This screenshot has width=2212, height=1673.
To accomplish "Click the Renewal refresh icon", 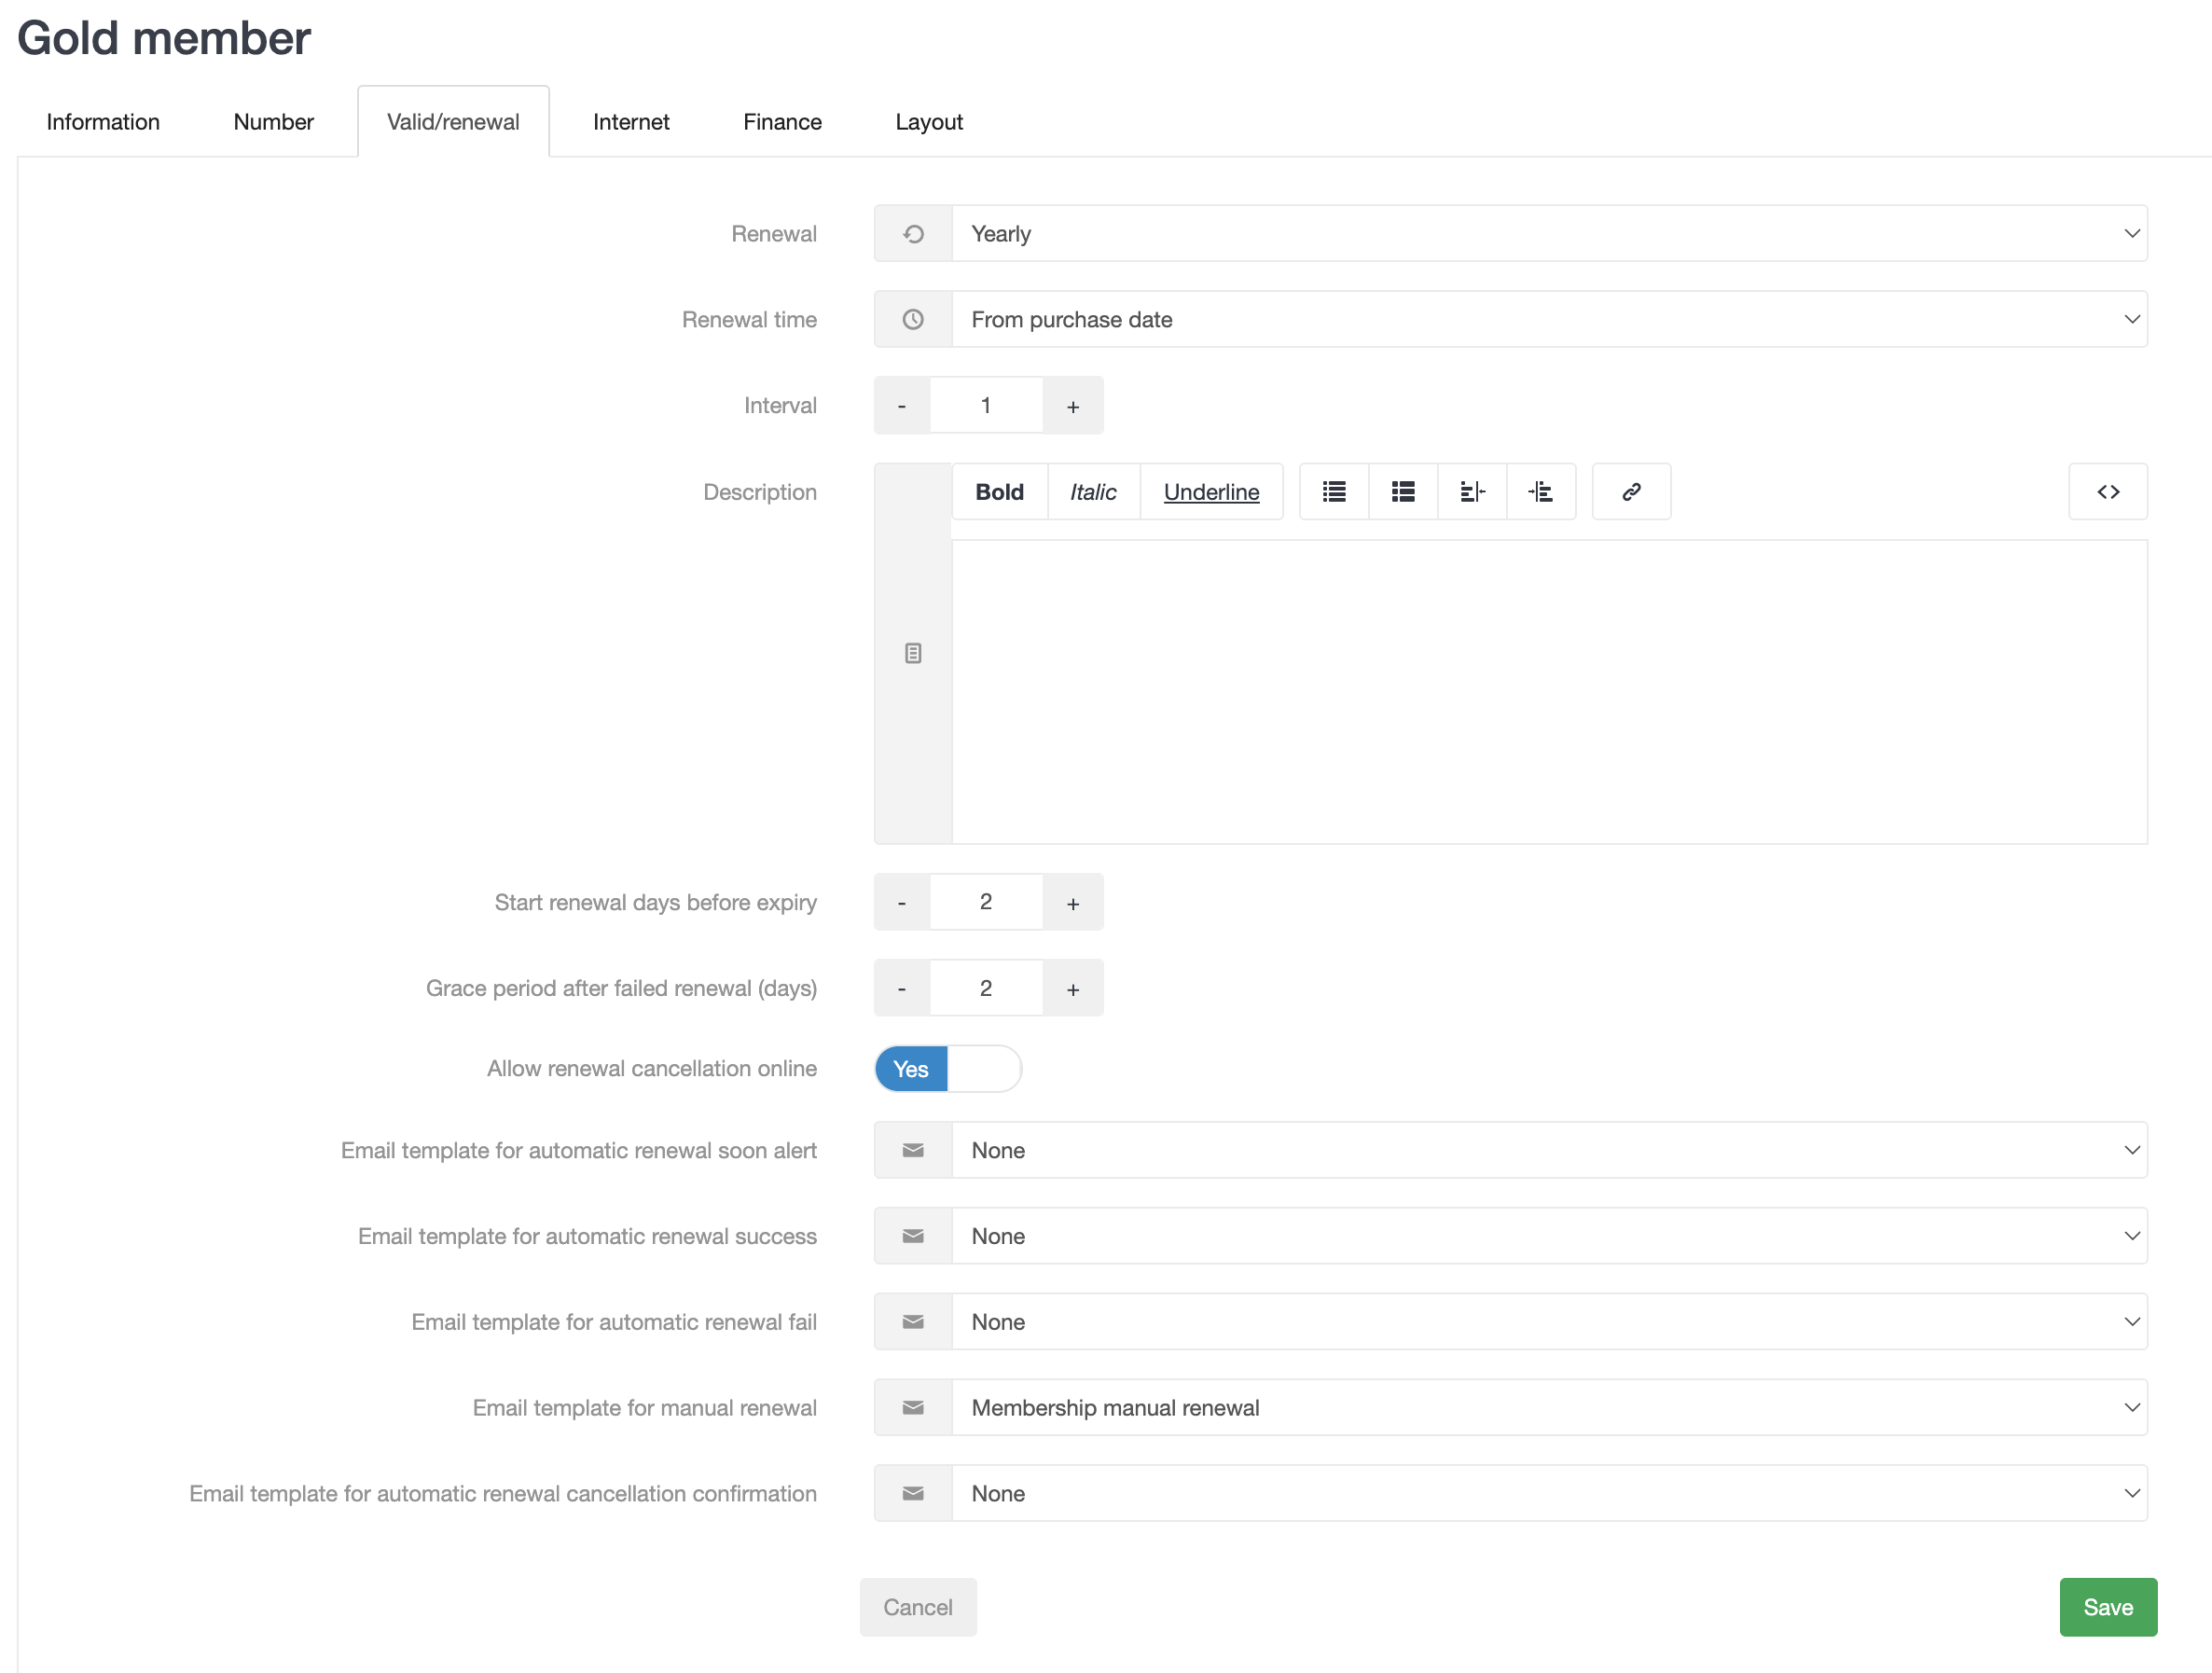I will [x=912, y=233].
